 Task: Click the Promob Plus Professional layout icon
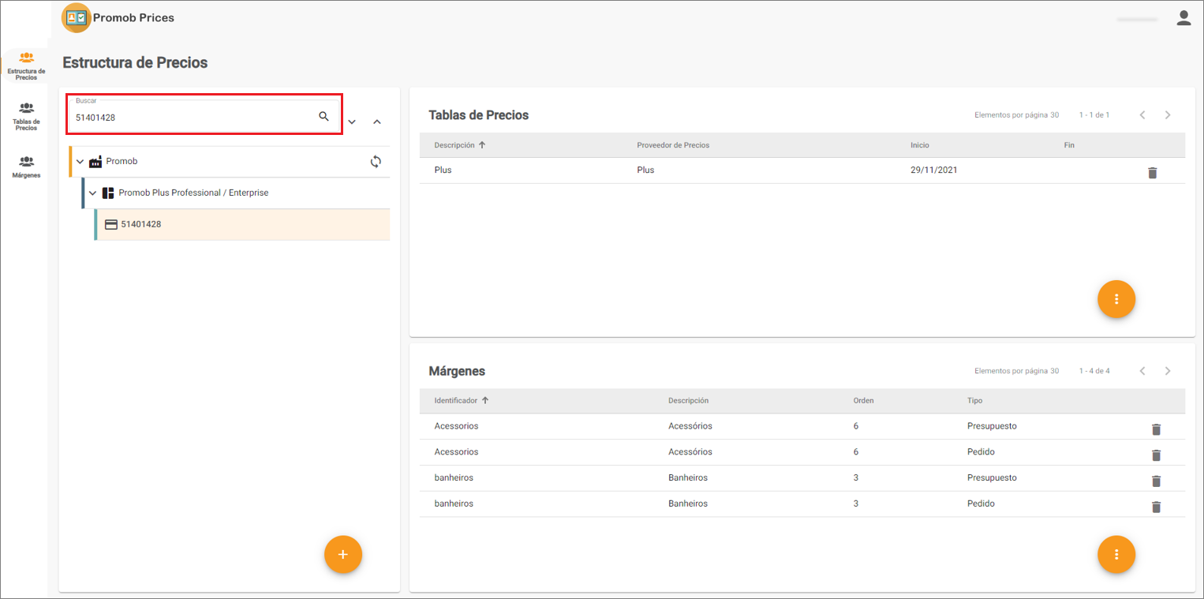pyautogui.click(x=108, y=193)
